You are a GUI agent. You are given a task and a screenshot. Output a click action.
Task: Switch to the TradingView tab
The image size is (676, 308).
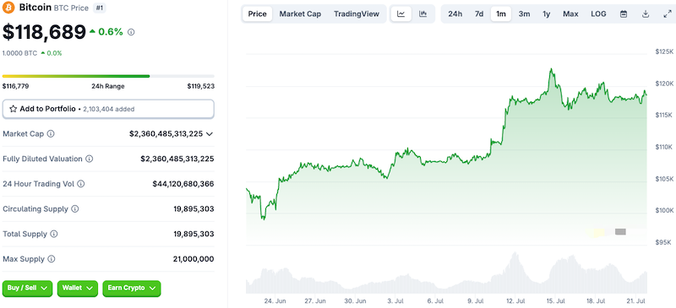coord(357,14)
